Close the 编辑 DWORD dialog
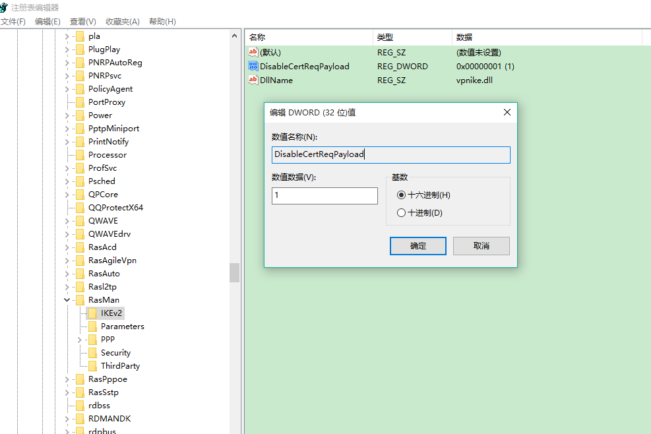The image size is (651, 434). [507, 113]
